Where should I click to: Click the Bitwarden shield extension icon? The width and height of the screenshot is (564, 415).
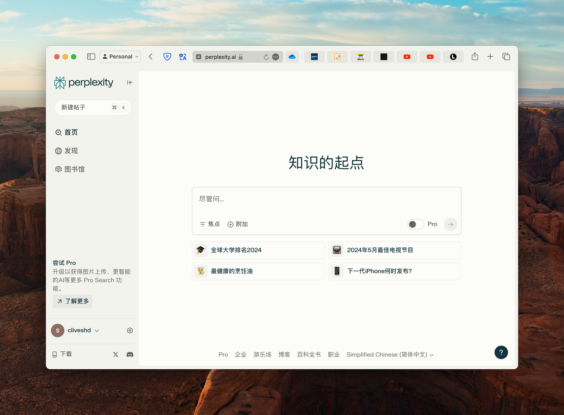pyautogui.click(x=167, y=57)
